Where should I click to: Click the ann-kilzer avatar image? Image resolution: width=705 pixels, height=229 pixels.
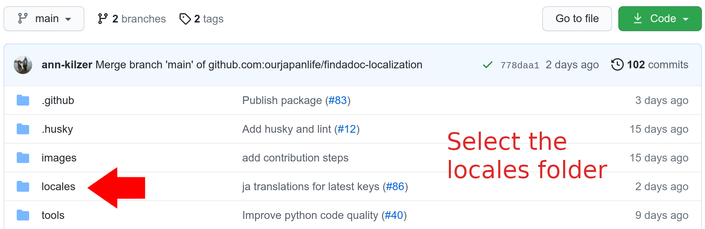[x=23, y=65]
